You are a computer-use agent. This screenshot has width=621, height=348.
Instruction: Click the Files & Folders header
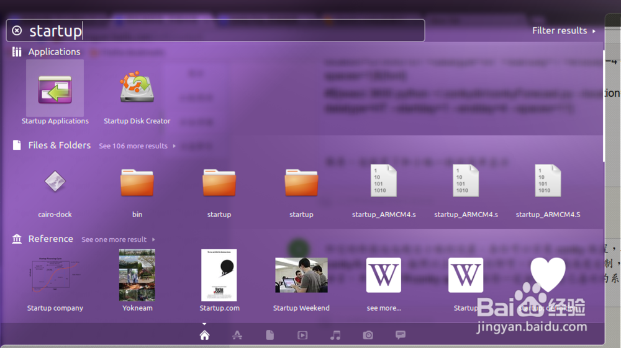[x=60, y=145]
